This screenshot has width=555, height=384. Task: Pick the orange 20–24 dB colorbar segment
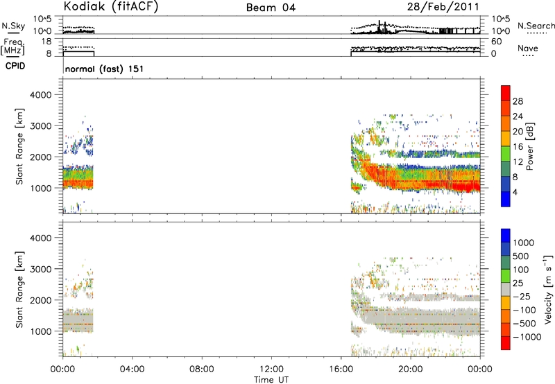[x=506, y=123]
